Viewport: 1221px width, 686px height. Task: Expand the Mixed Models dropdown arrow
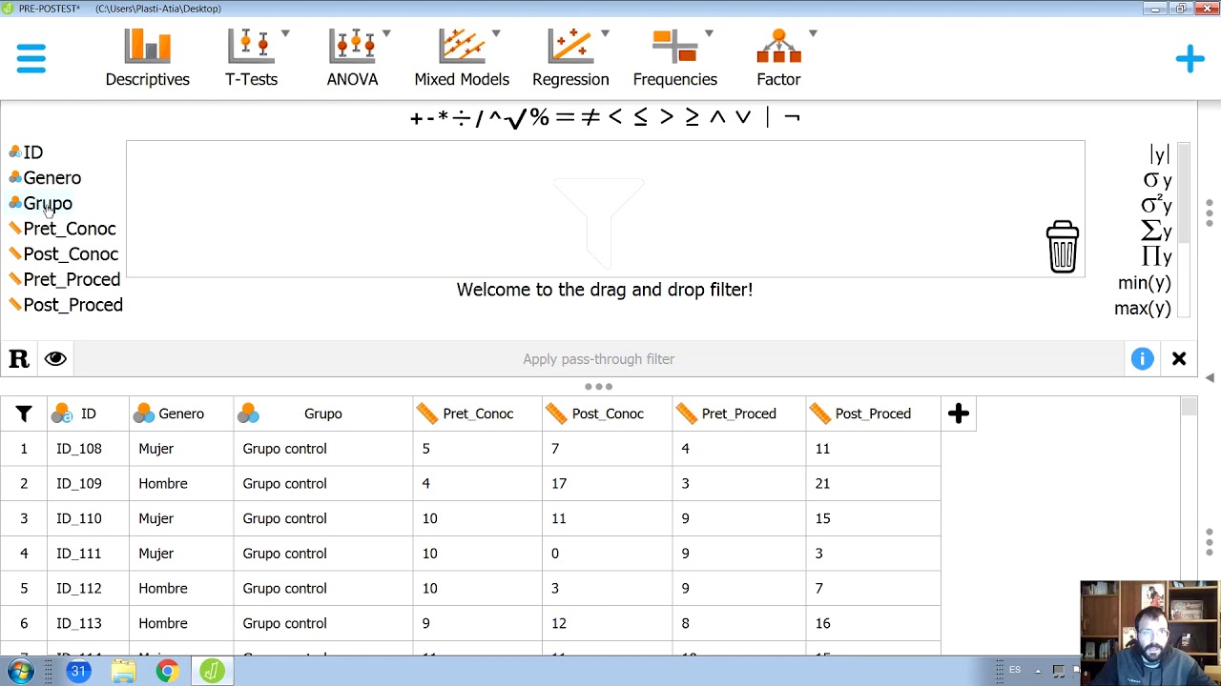(496, 33)
